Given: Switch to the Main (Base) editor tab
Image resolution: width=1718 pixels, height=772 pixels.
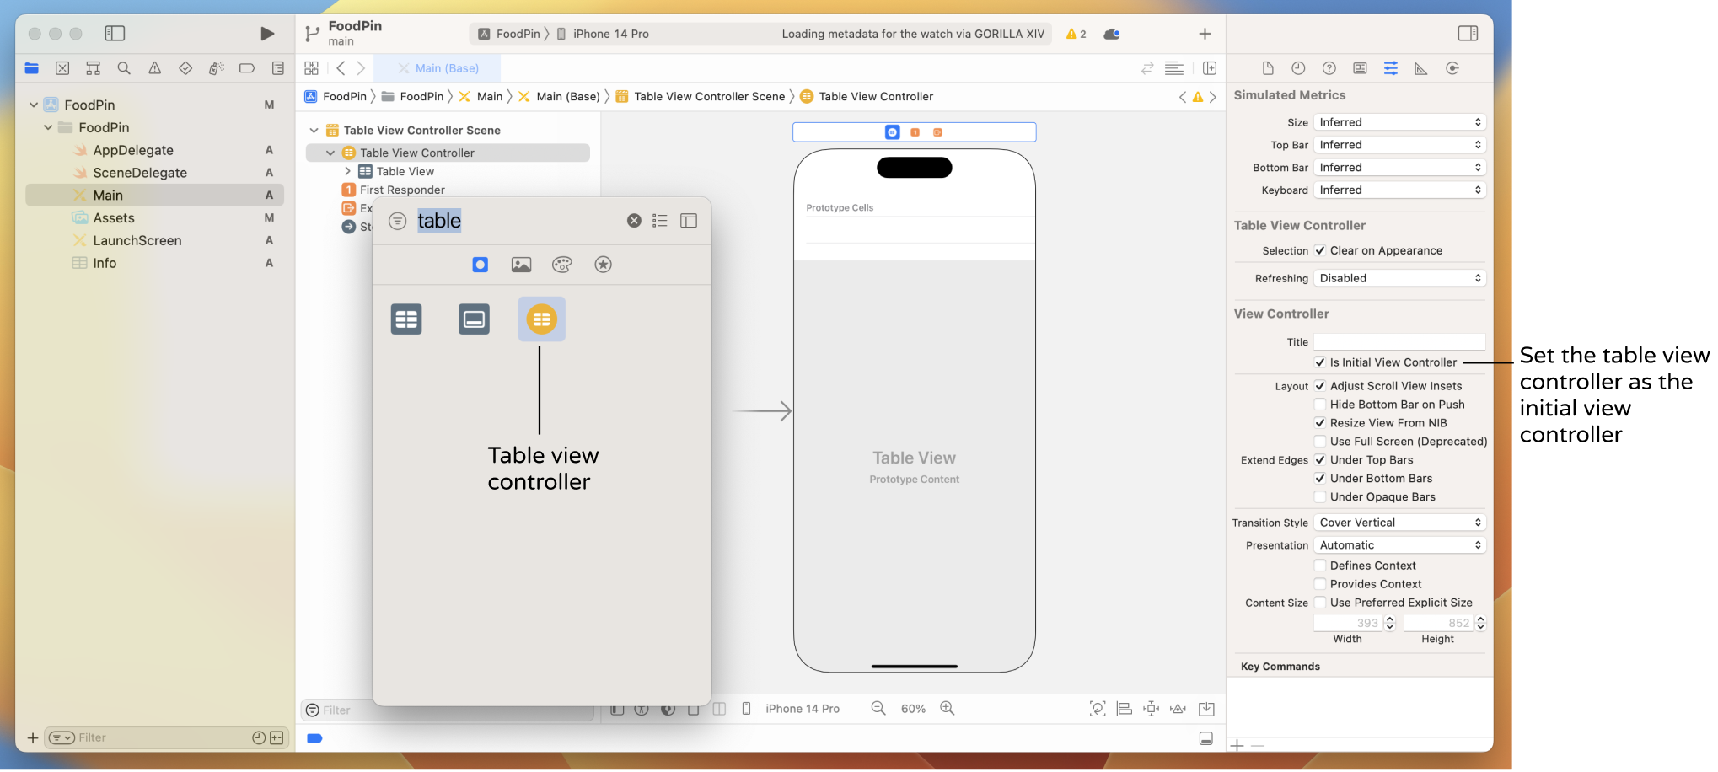Looking at the screenshot, I should tap(438, 68).
